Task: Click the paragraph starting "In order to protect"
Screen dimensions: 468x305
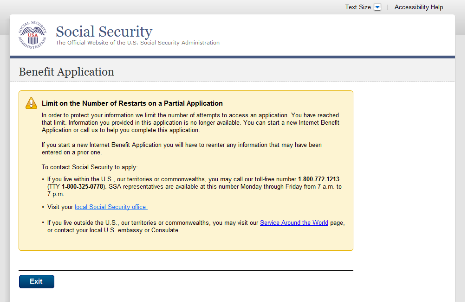Action: [190, 123]
